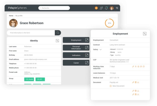Edit the Working-time reduction entry
The image size is (157, 106).
[x=133, y=67]
